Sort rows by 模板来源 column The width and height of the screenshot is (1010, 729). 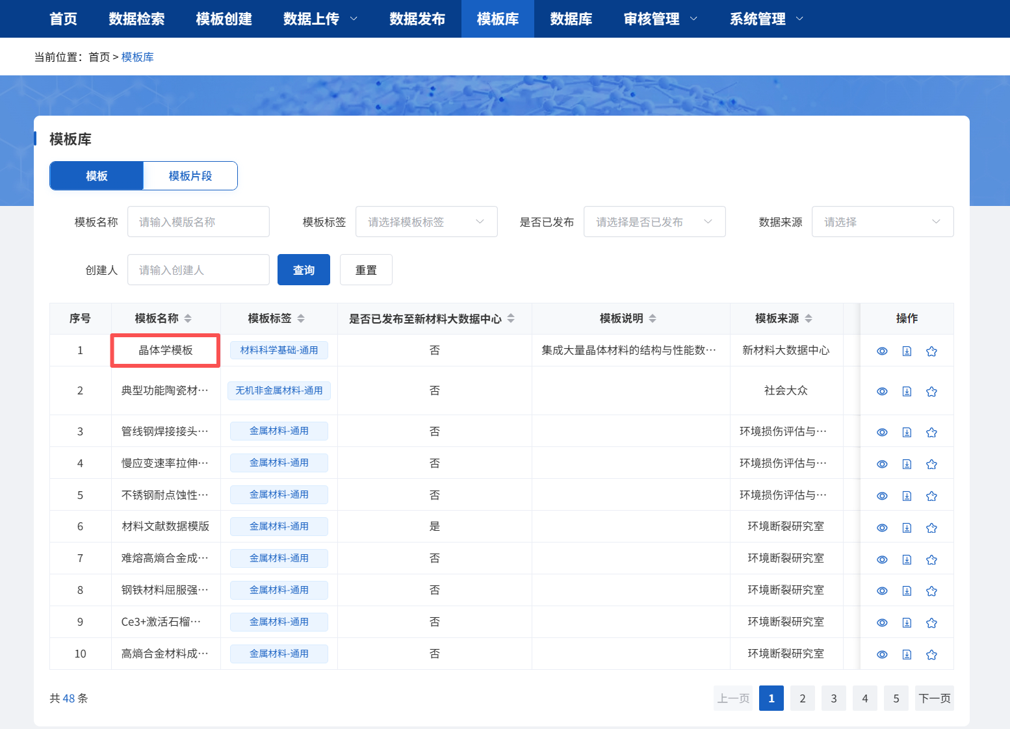809,318
